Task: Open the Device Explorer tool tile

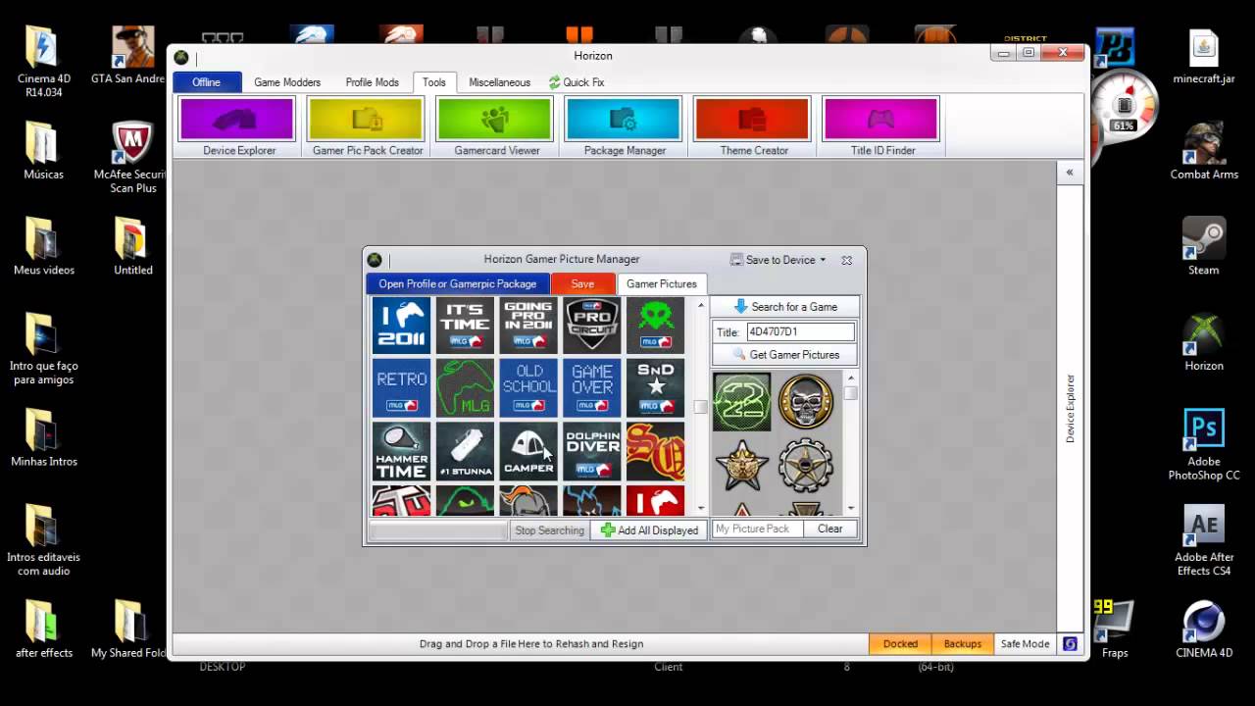Action: coord(238,126)
